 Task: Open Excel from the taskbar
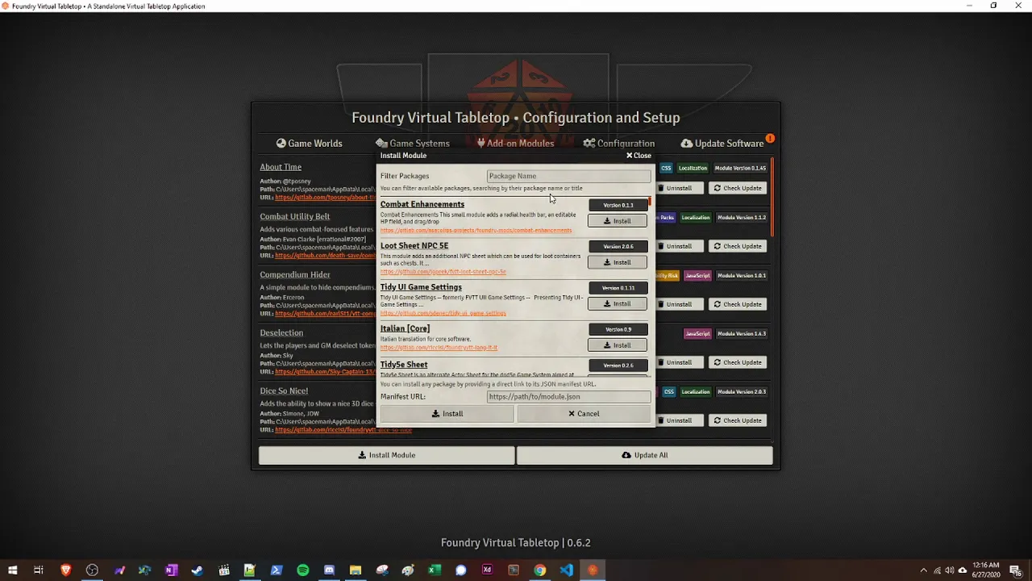coord(435,570)
